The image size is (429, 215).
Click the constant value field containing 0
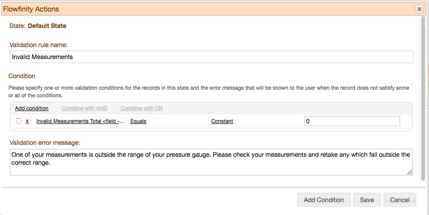352,121
